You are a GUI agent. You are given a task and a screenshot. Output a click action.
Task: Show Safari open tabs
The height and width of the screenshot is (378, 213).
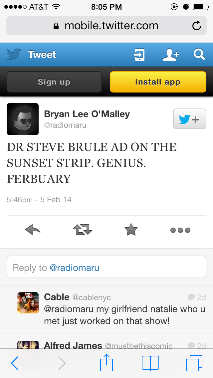(x=194, y=363)
